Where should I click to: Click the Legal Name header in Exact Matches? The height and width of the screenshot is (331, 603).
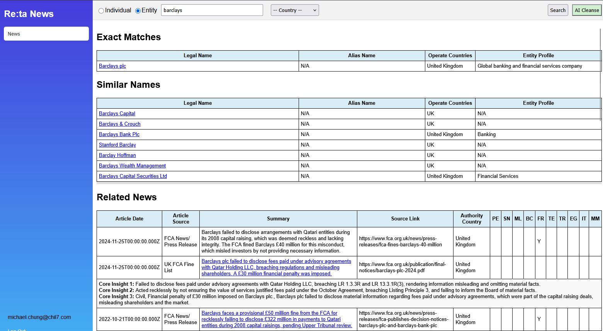tap(198, 56)
